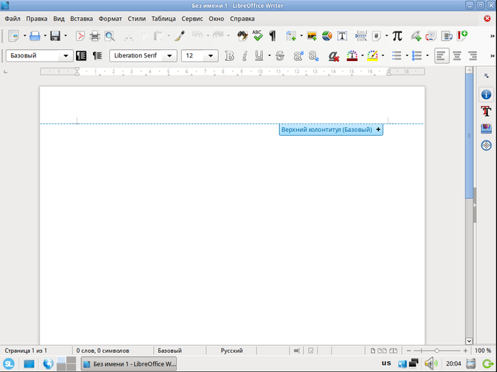Open Find and Replace magnifier icon
The height and width of the screenshot is (372, 497).
coord(110,35)
